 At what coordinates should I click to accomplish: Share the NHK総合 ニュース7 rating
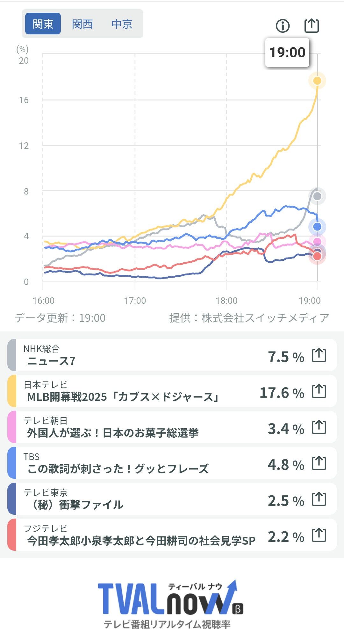pyautogui.click(x=319, y=355)
